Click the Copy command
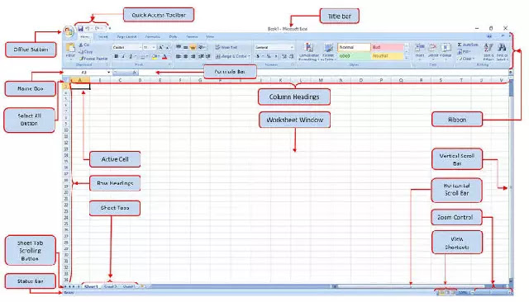 tap(86, 52)
